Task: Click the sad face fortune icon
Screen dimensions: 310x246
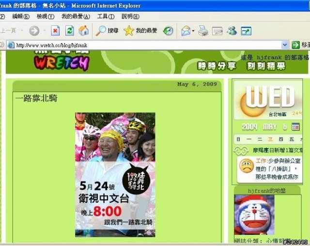Action: tap(247, 166)
